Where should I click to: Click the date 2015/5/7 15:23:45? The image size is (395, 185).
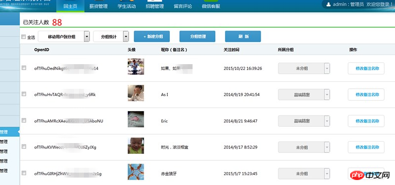[x=240, y=174]
